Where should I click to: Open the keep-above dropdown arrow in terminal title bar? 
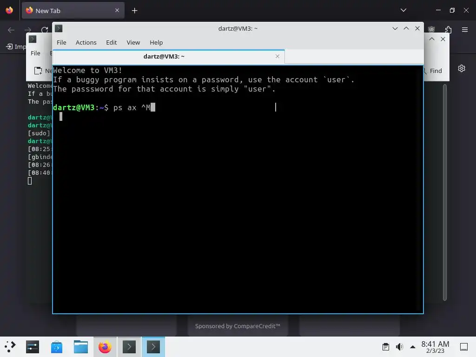pos(395,28)
